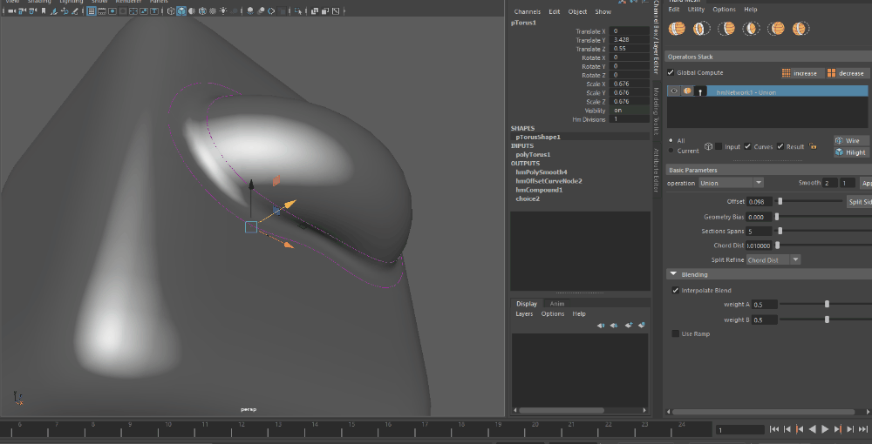Select the hmPolySmooth4 output node
The width and height of the screenshot is (872, 444).
pos(542,172)
